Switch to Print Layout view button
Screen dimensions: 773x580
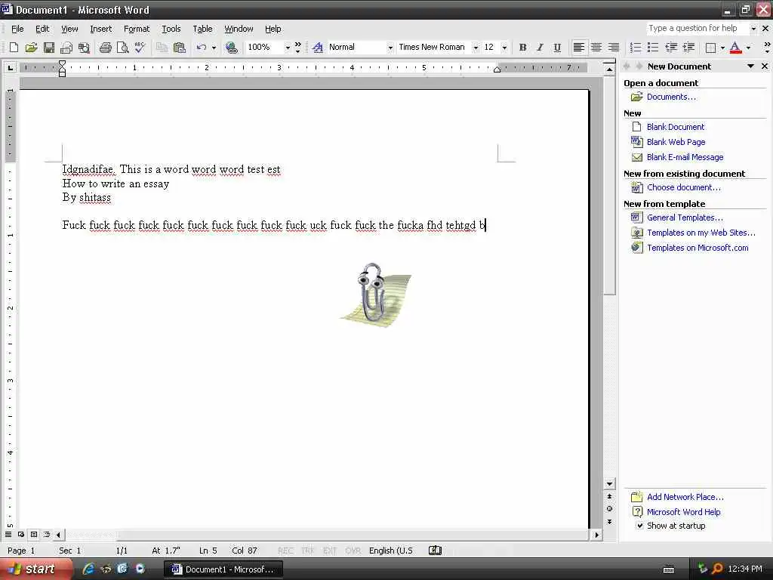34,535
